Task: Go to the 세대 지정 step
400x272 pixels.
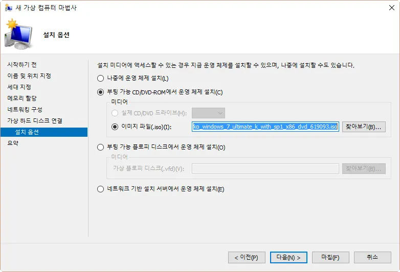Action: (x=19, y=87)
